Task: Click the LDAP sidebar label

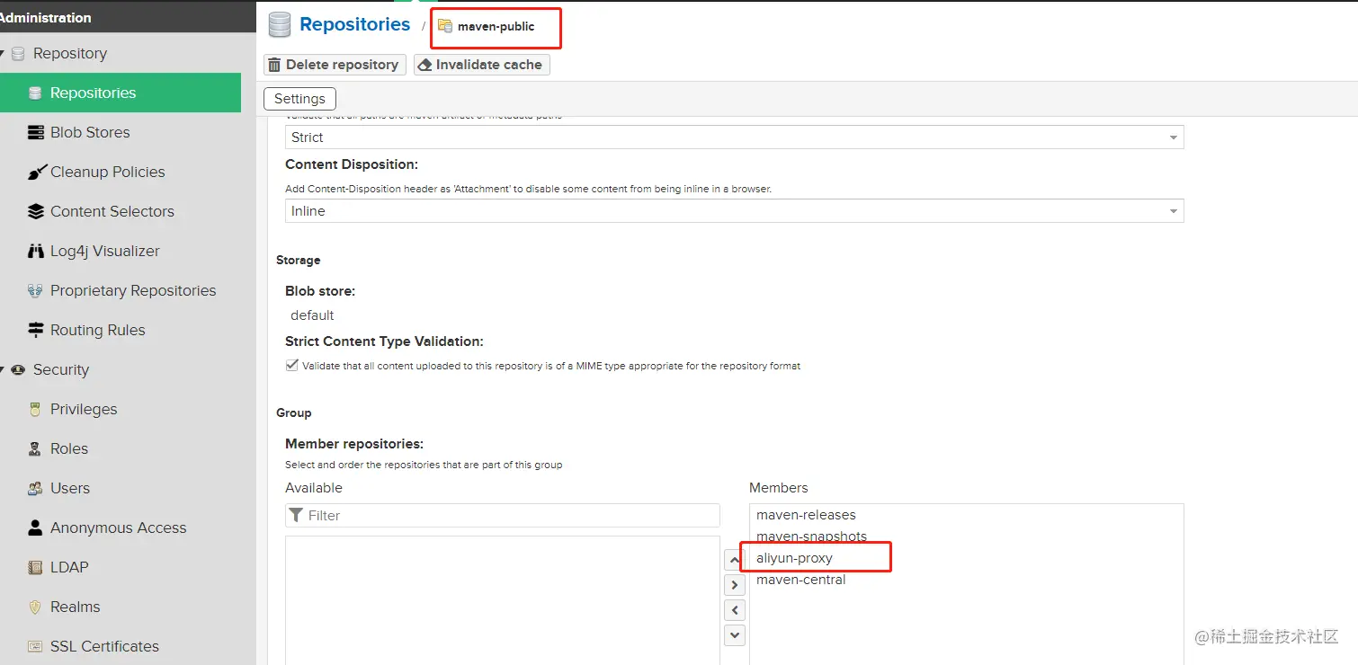Action: [69, 568]
